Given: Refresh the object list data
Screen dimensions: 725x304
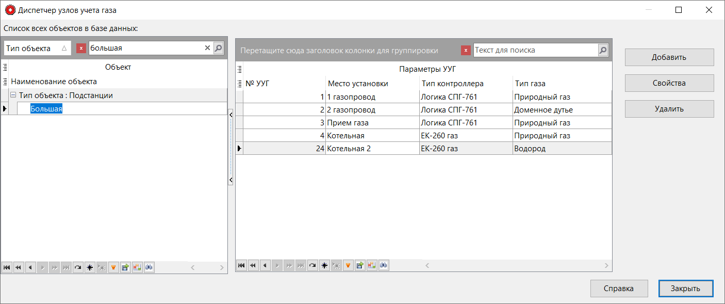Looking at the screenshot, I should point(78,267).
